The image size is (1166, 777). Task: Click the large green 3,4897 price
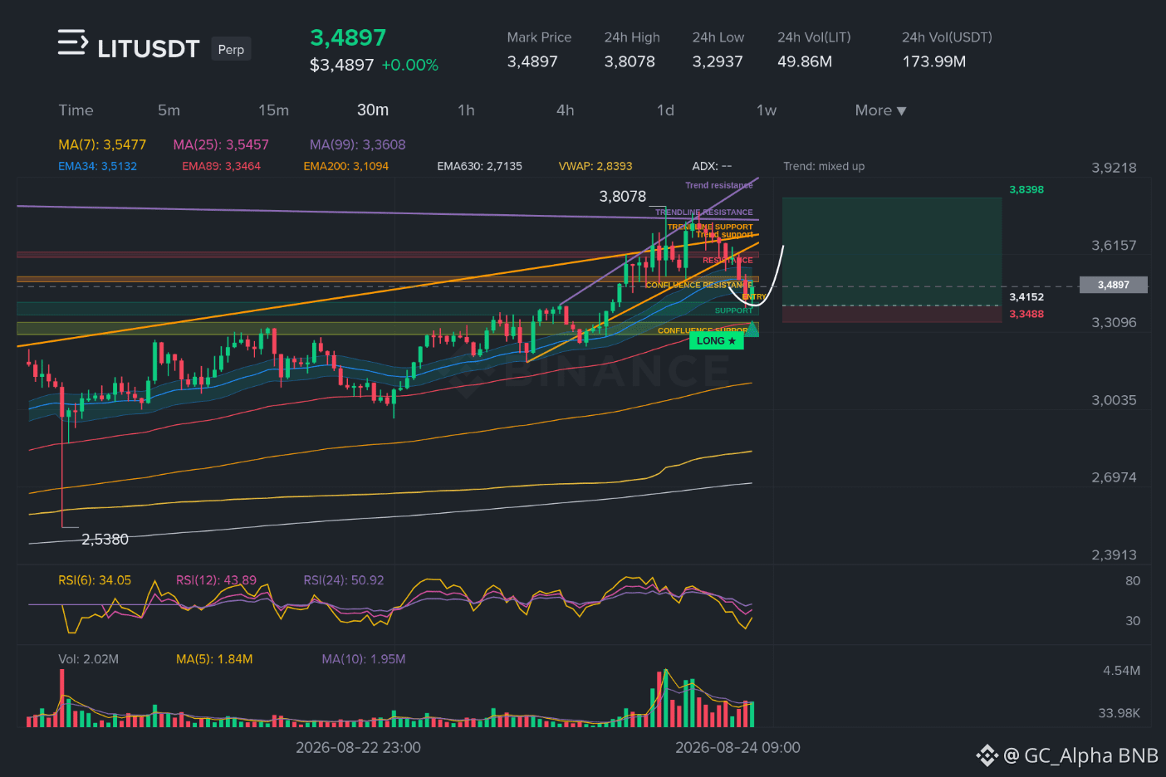pos(348,37)
